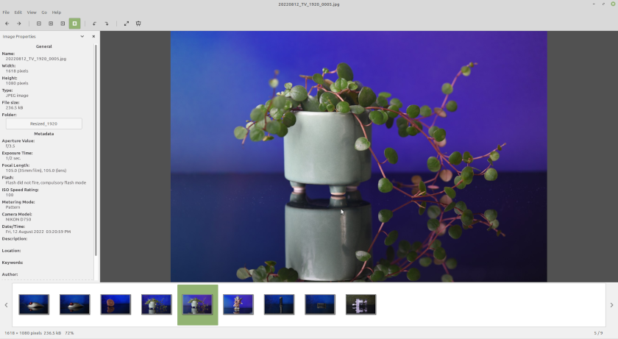Image resolution: width=618 pixels, height=339 pixels.
Task: Open the Image Properties sidebar dropdown
Action: click(82, 36)
